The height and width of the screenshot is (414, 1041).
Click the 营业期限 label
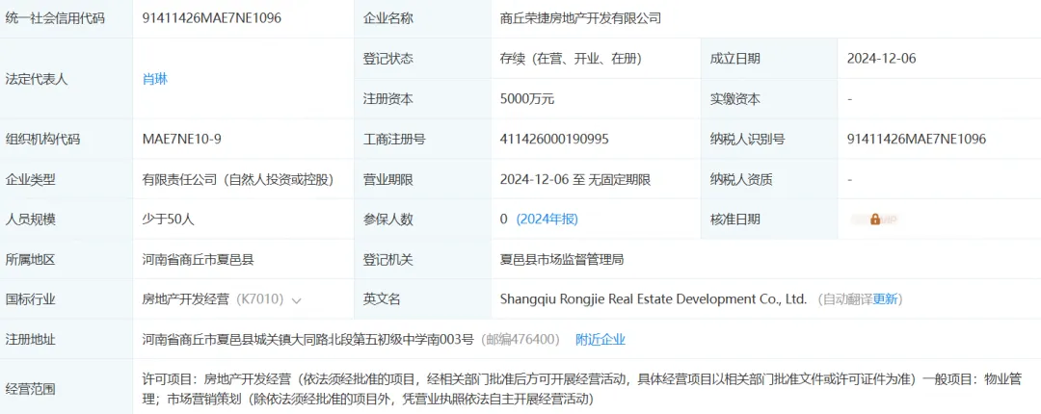pos(387,179)
